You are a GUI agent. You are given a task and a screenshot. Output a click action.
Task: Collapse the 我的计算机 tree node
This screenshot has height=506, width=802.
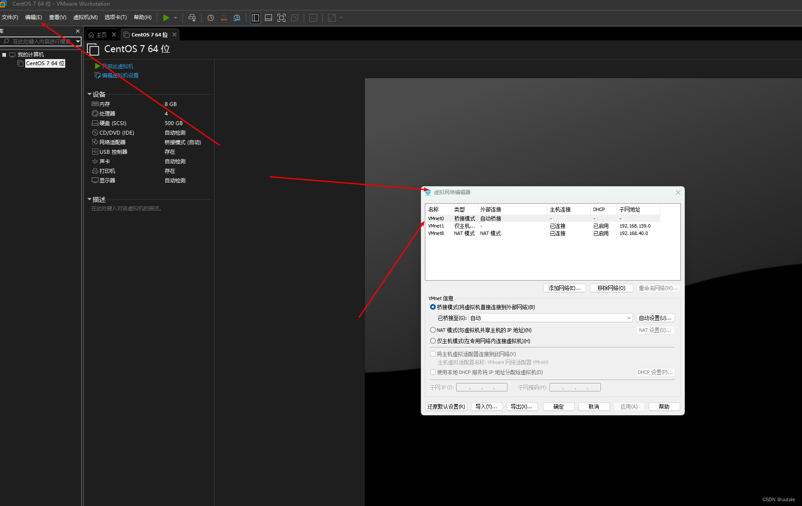4,55
